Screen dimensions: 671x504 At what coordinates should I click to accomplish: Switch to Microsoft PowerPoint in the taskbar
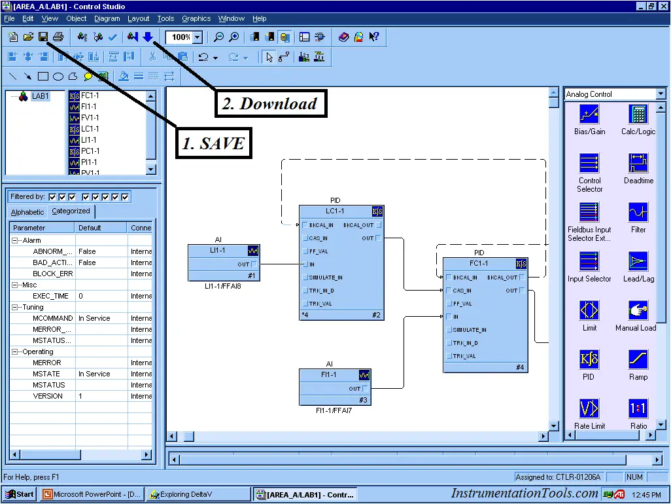tap(92, 495)
